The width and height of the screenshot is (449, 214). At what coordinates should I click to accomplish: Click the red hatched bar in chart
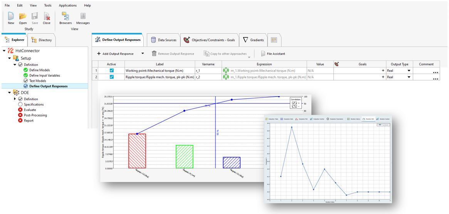tap(137, 151)
